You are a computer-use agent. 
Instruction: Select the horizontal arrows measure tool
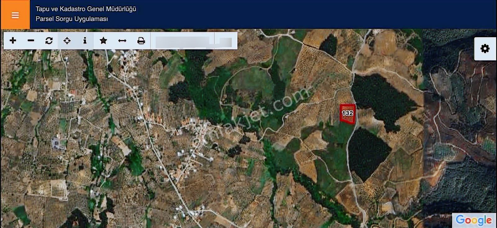(x=122, y=41)
